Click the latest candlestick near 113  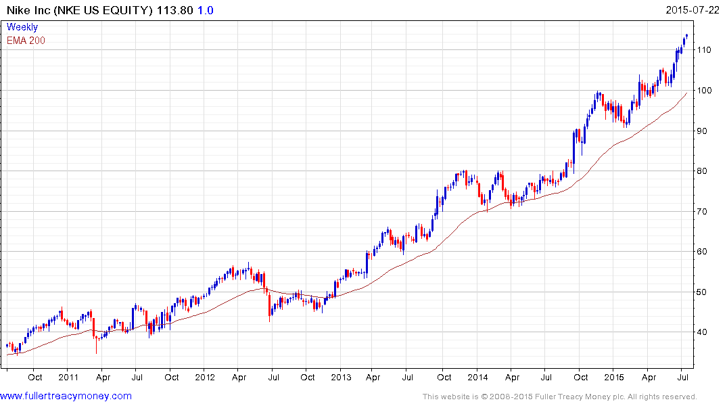click(686, 36)
